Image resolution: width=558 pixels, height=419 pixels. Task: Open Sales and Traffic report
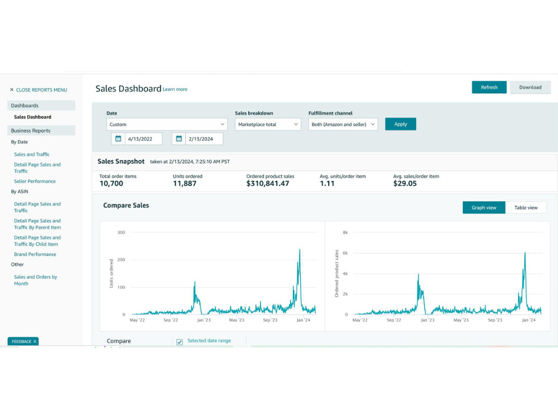coord(32,154)
